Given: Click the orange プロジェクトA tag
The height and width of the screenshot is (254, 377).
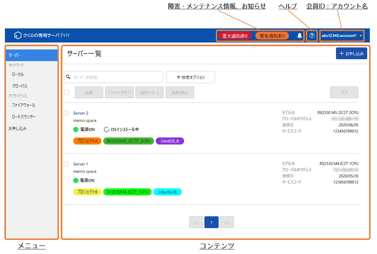Looking at the screenshot, I should point(87,141).
